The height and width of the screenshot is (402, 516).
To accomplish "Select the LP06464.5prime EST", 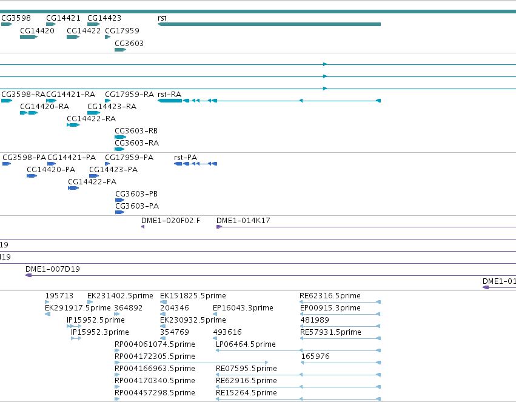I will click(x=246, y=345).
